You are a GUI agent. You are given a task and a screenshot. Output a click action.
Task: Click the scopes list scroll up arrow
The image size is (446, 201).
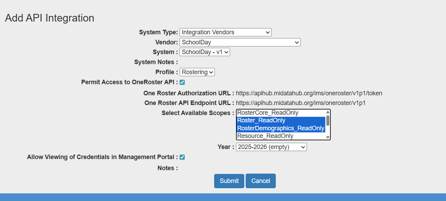[x=328, y=112]
